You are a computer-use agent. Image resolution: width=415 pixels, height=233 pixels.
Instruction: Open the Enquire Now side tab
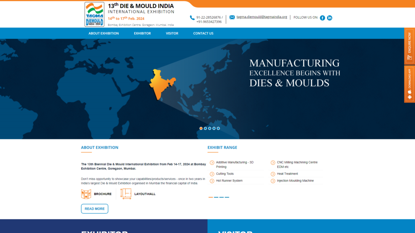(x=409, y=46)
